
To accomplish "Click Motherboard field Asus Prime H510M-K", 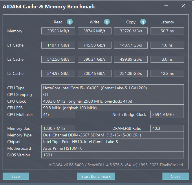I will (x=113, y=149).
